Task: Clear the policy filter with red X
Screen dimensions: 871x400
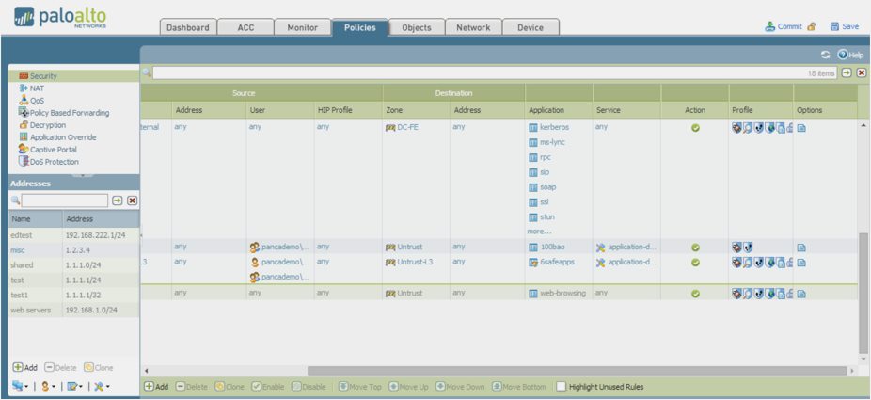Action: 861,72
